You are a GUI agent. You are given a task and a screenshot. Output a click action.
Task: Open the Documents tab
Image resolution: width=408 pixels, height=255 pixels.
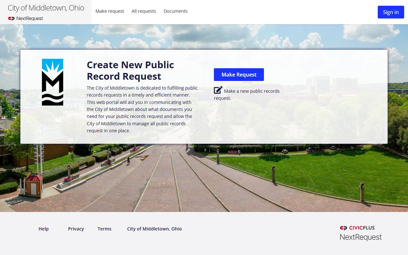[176, 11]
